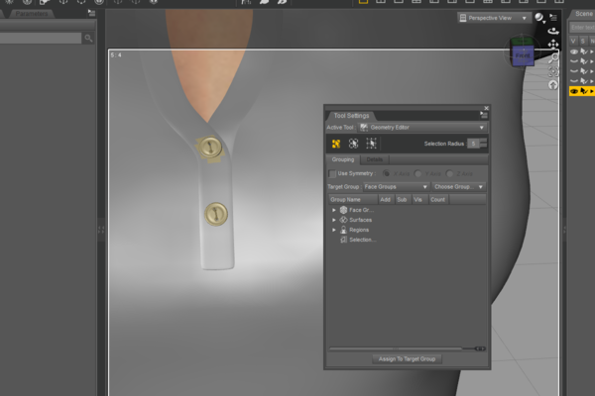Click the Sub column header
Image resolution: width=595 pixels, height=396 pixels.
(403, 200)
